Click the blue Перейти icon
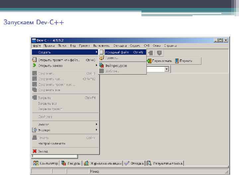This screenshot has width=239, height=179. [177, 61]
